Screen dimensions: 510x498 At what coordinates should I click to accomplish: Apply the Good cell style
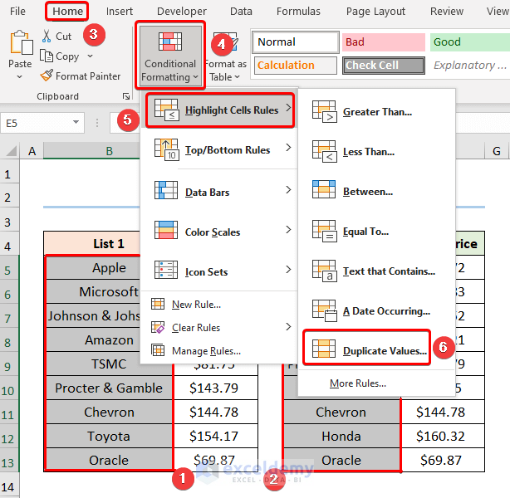[x=469, y=42]
